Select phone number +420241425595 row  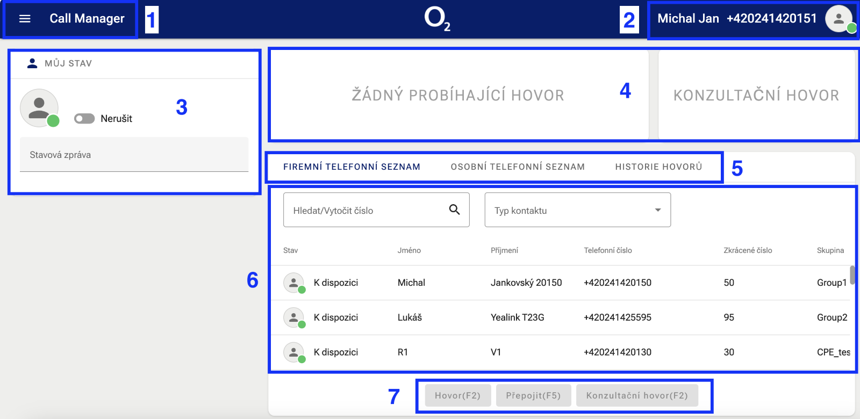pyautogui.click(x=617, y=317)
